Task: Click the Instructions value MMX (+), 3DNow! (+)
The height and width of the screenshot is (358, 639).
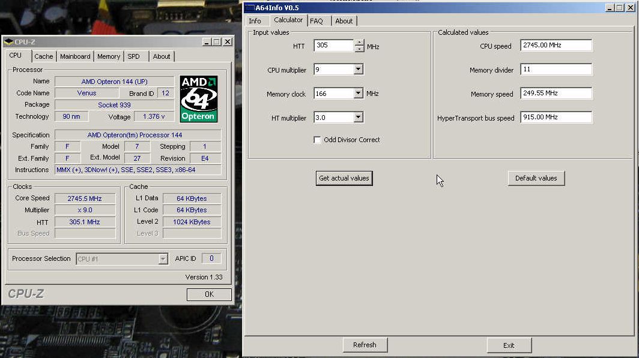Action: 138,170
